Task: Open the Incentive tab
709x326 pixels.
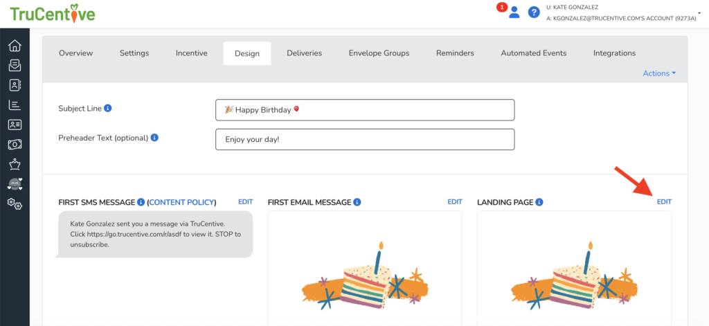Action: pos(191,53)
